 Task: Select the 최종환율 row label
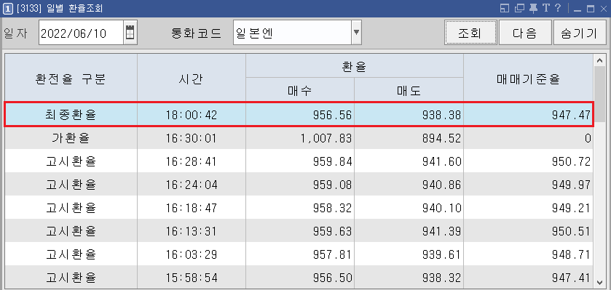(x=71, y=115)
